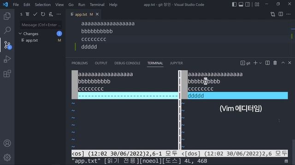Refresh the source control panel

43,14
